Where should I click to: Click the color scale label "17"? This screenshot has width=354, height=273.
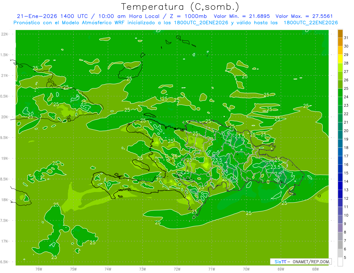(346, 156)
